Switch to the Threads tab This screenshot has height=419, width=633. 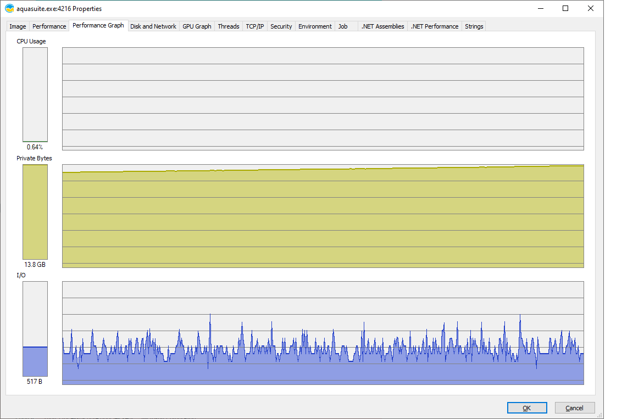click(228, 26)
